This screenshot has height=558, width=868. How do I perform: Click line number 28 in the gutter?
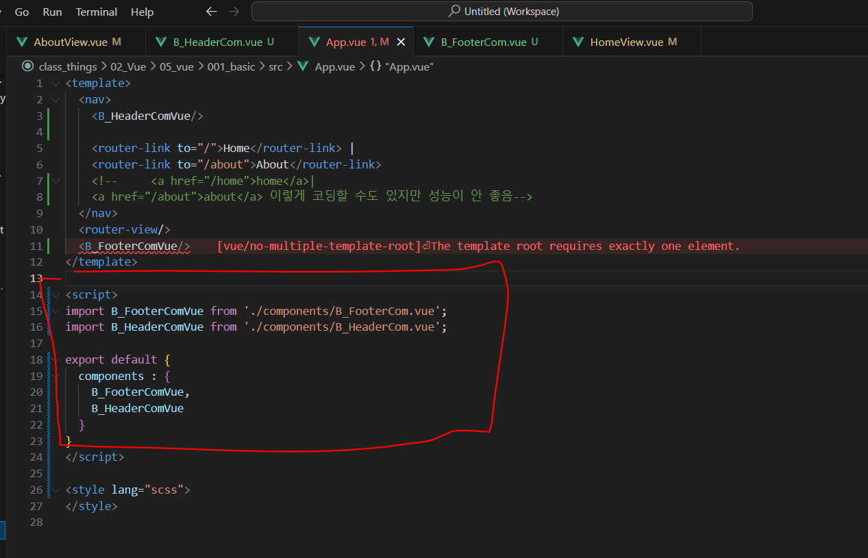(x=36, y=522)
